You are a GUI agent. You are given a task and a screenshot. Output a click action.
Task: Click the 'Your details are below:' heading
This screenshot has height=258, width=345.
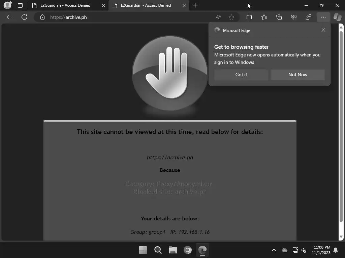[x=170, y=218]
